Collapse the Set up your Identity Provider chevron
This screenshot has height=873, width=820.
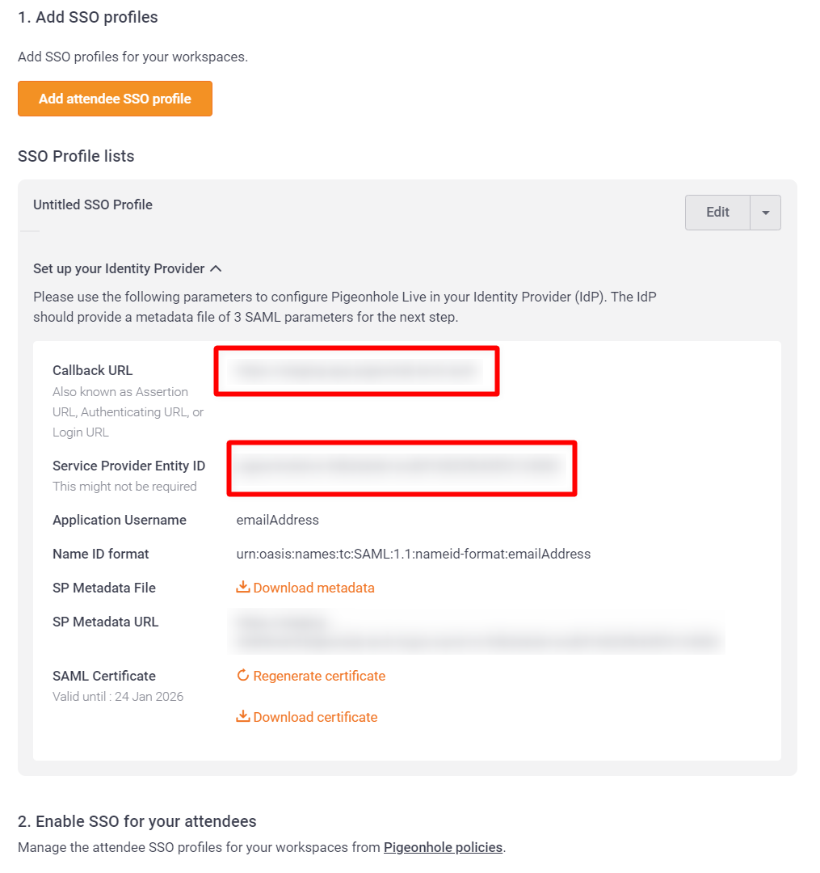216,268
